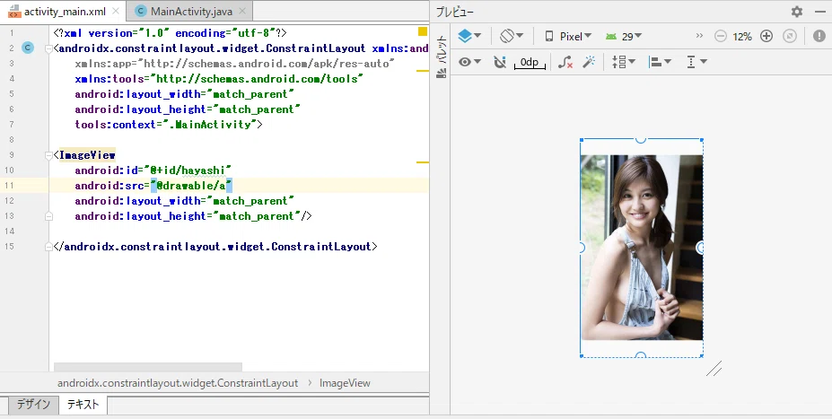Image resolution: width=832 pixels, height=419 pixels.
Task: Open the preview settings gear
Action: (797, 12)
